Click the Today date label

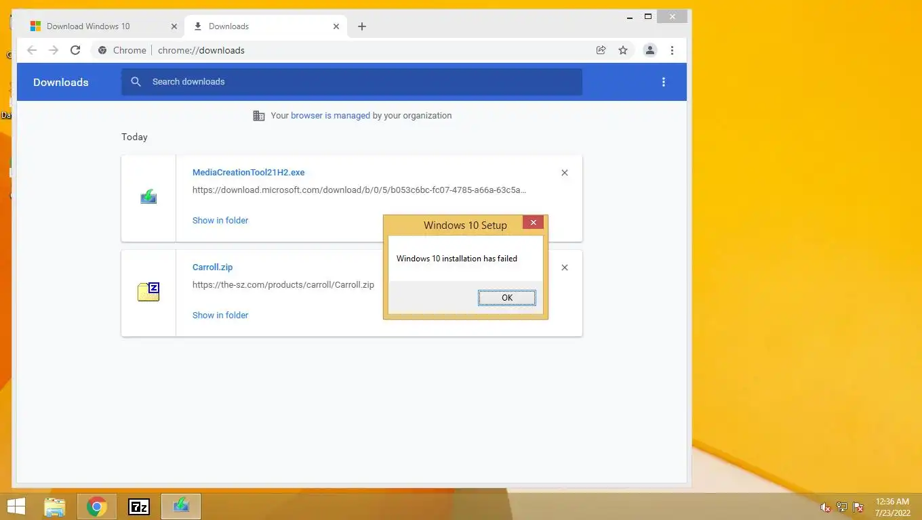tap(134, 137)
